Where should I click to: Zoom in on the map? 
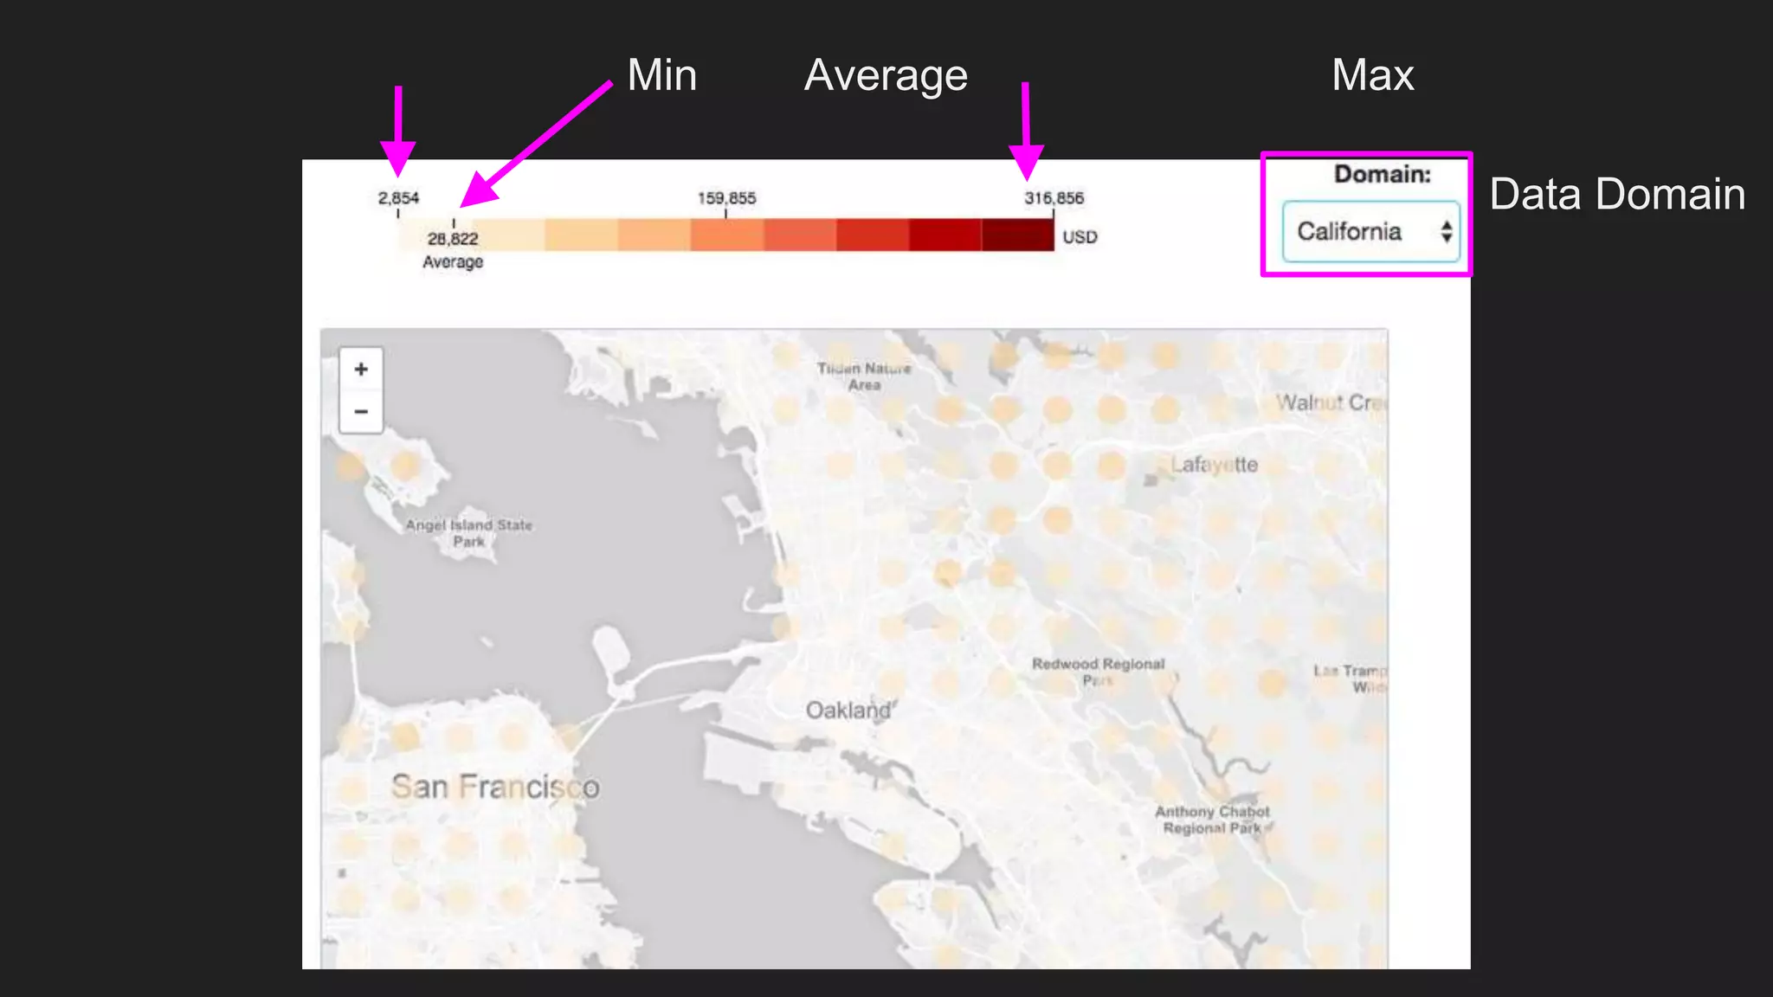tap(361, 370)
